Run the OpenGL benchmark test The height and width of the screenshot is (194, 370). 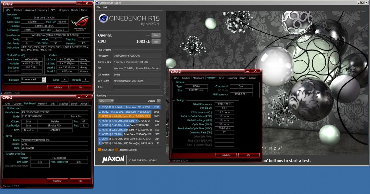point(156,35)
